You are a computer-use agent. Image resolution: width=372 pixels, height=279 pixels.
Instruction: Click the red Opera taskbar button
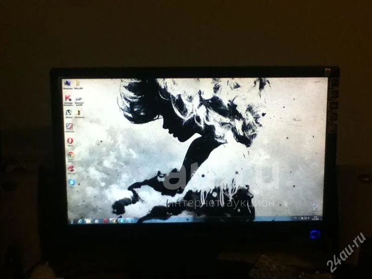[x=106, y=221]
